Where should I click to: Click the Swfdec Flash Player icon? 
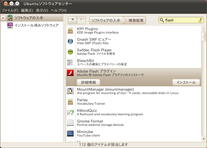click(x=70, y=52)
